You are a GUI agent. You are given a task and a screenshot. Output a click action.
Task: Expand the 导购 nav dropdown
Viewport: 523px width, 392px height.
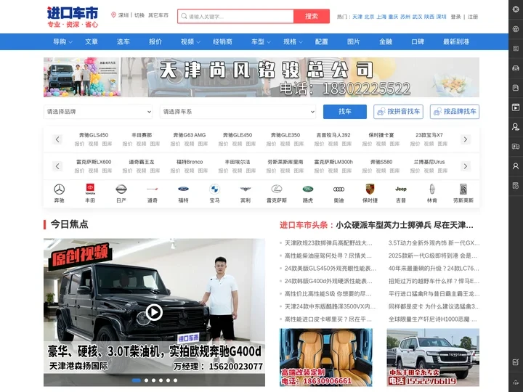pos(62,41)
